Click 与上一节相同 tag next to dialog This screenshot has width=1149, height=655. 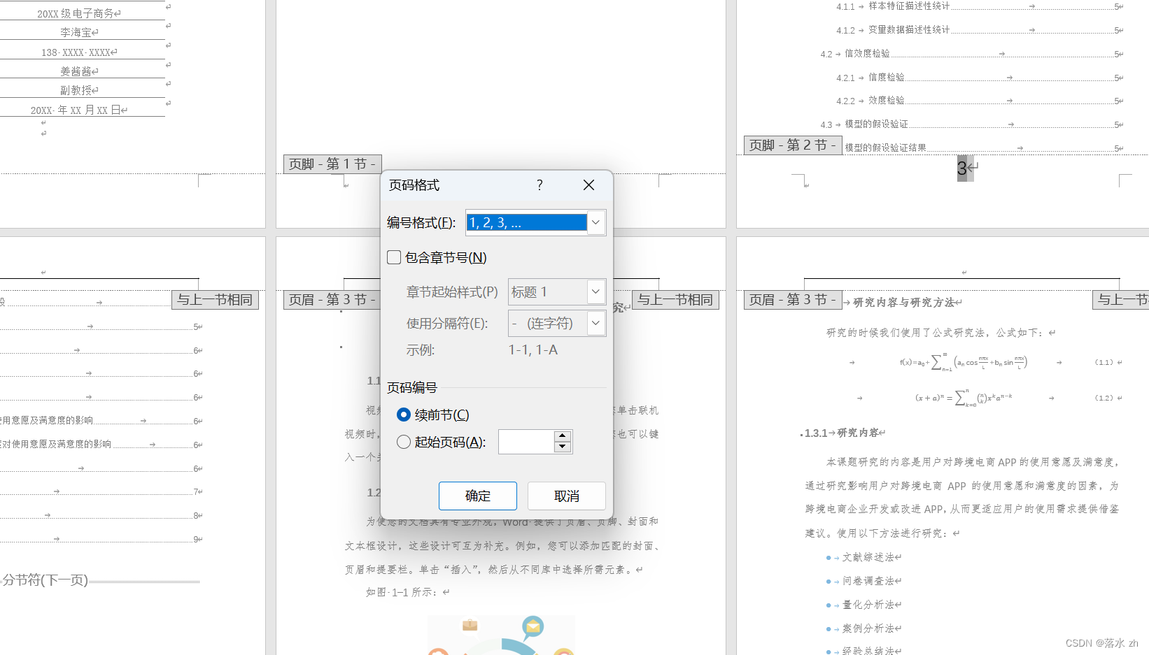675,299
